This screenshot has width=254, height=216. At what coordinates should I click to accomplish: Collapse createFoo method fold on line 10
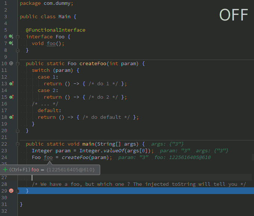point(18,64)
